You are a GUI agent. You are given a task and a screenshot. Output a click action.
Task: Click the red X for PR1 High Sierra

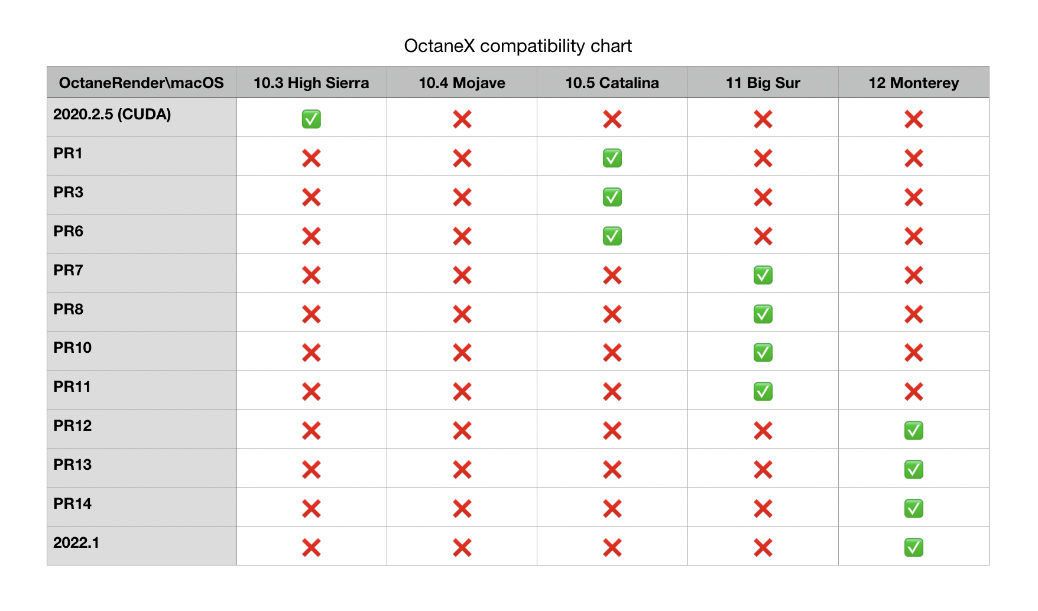(x=311, y=158)
